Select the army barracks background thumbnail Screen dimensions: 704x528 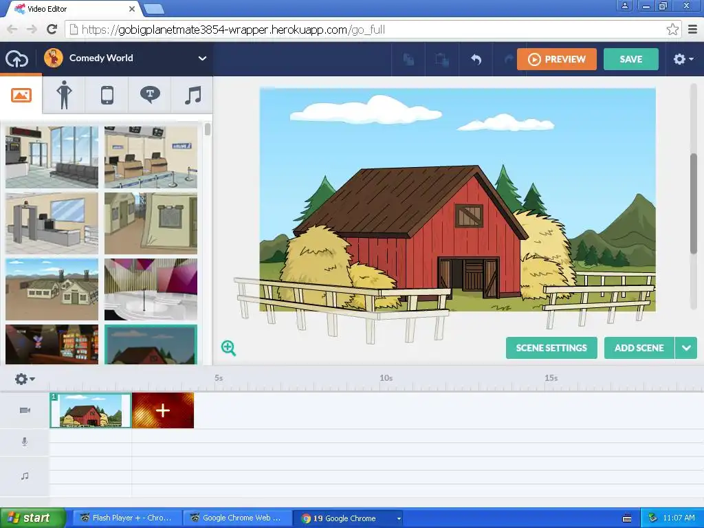tap(52, 289)
